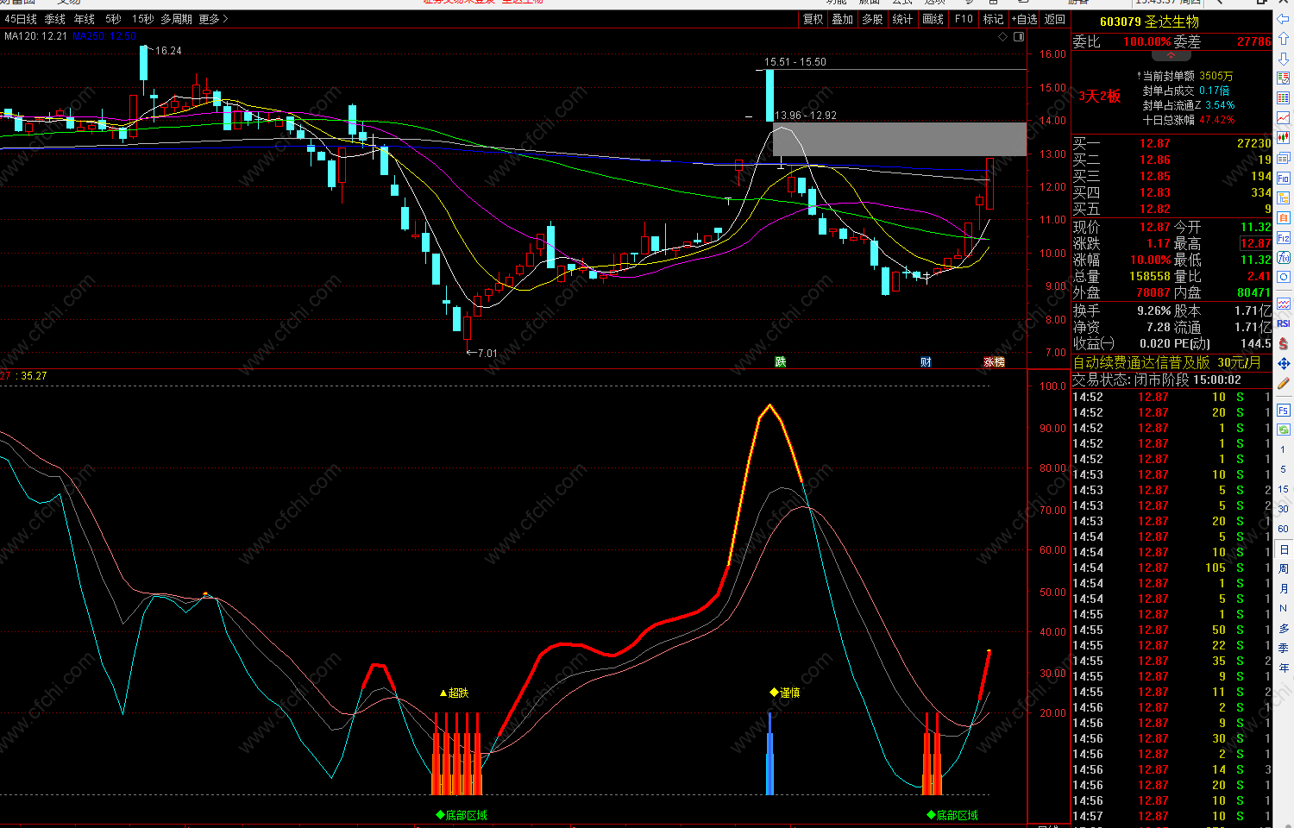Click the green refresh icon in sidebar

pos(1284,430)
